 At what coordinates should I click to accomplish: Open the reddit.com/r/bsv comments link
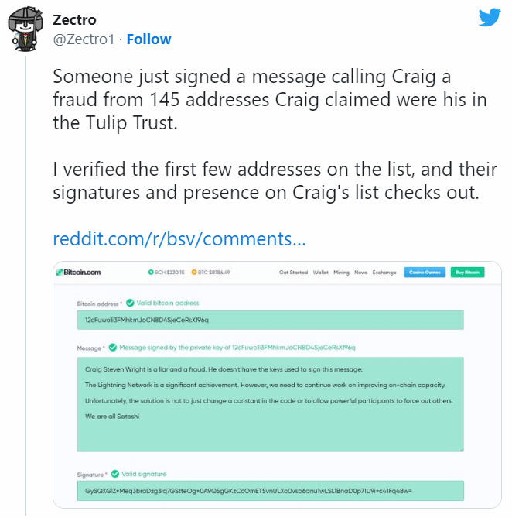click(179, 239)
